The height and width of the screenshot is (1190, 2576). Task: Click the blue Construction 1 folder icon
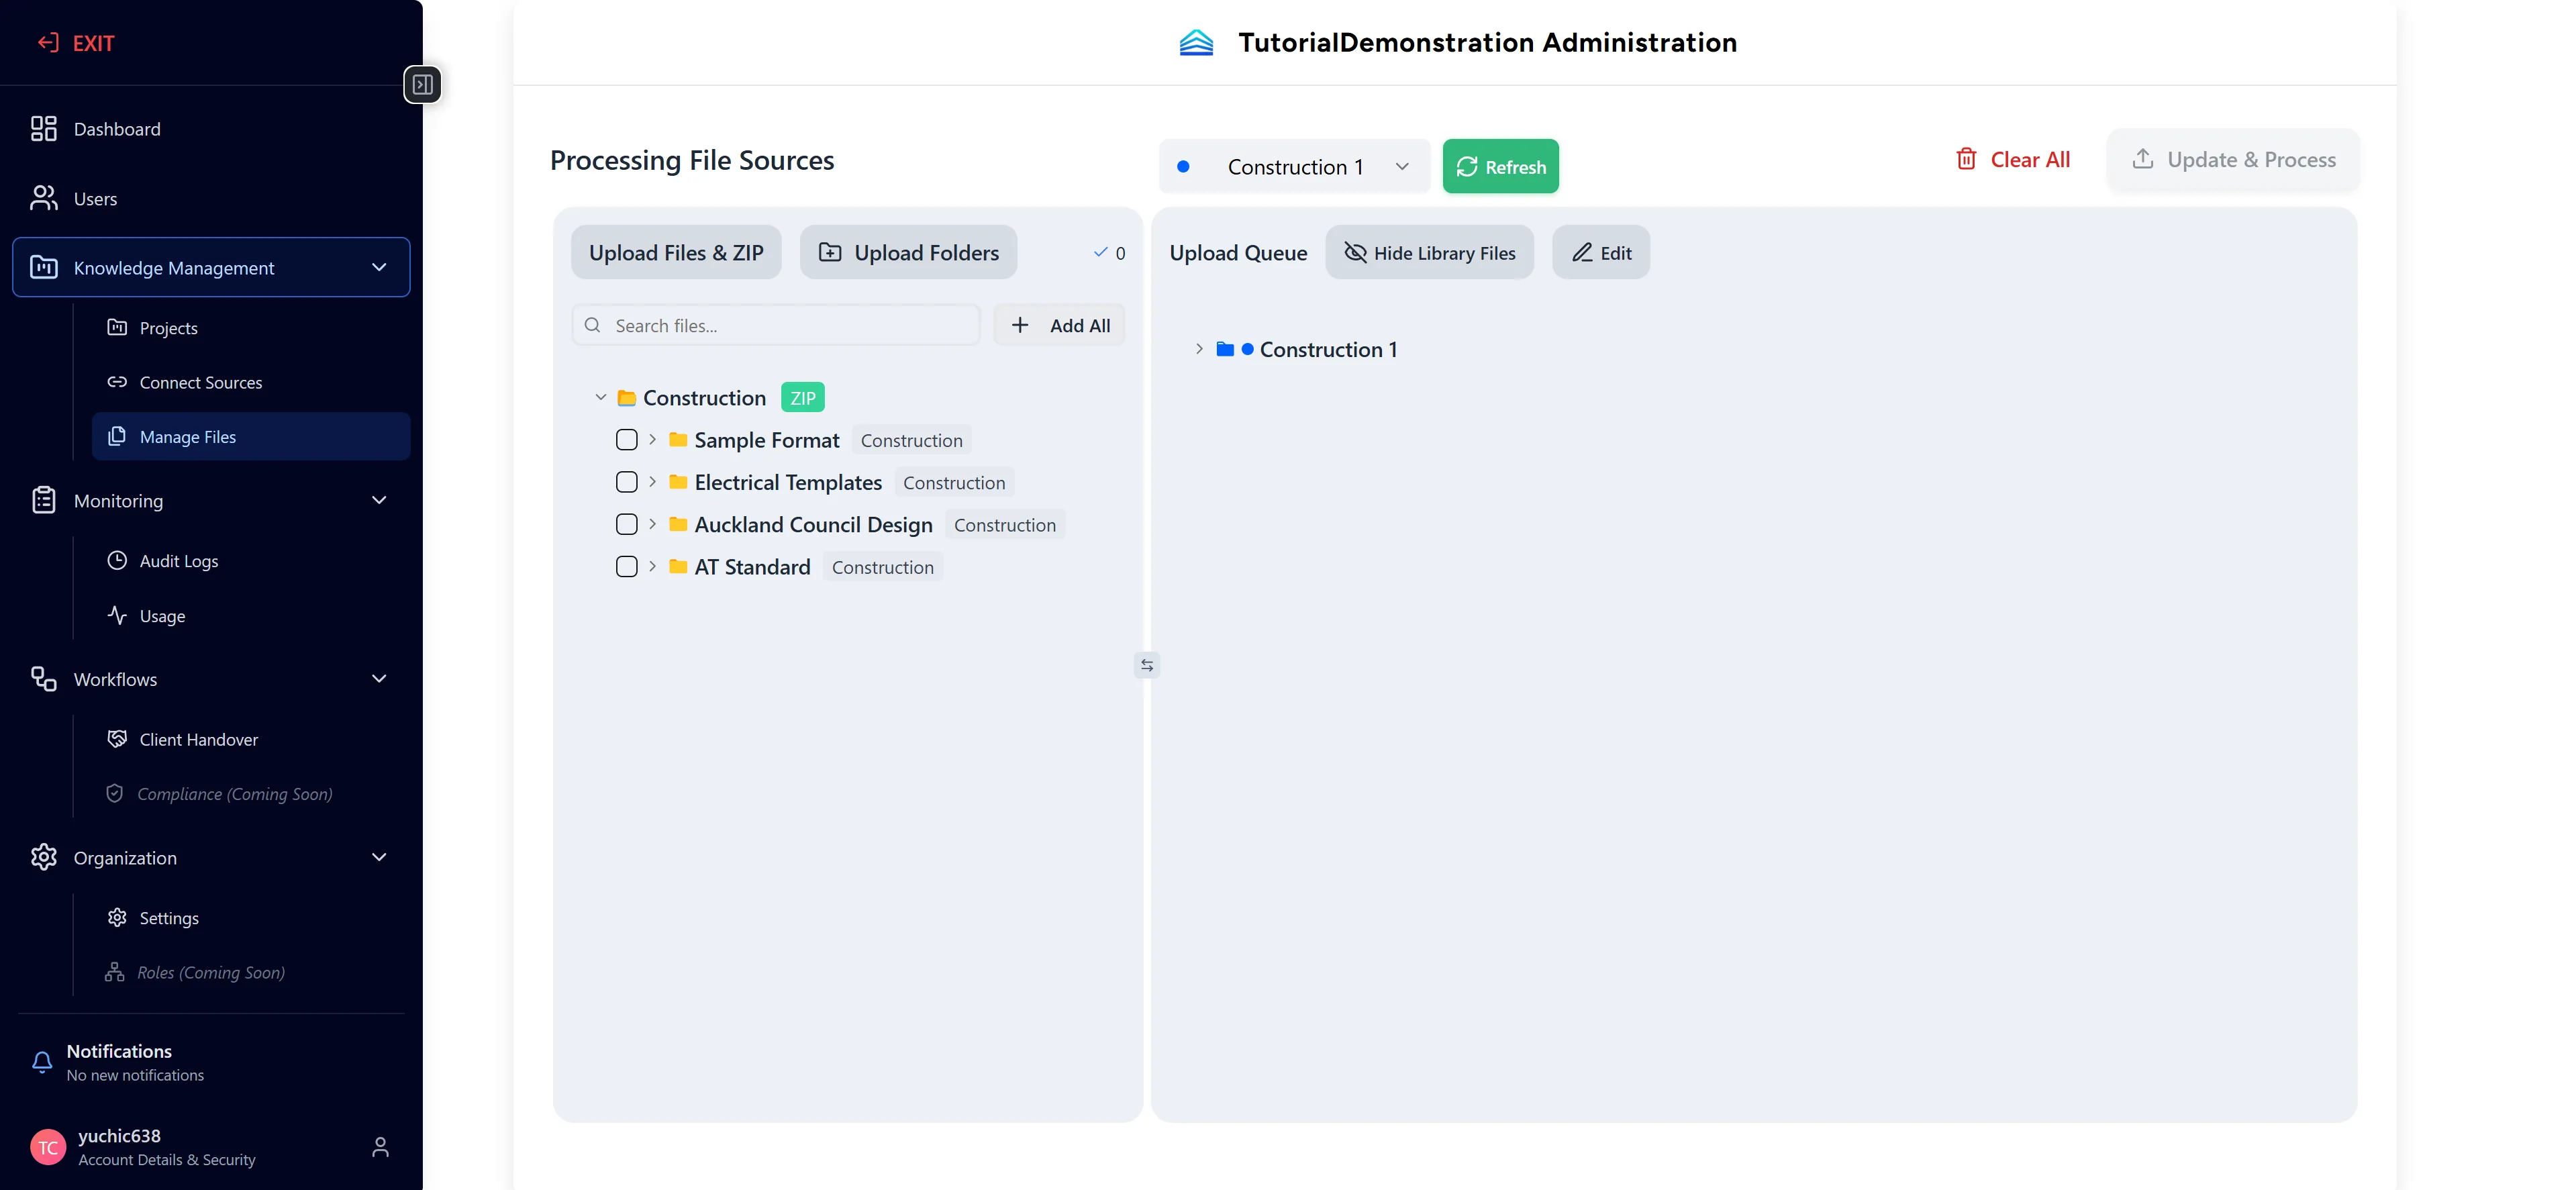(1225, 349)
